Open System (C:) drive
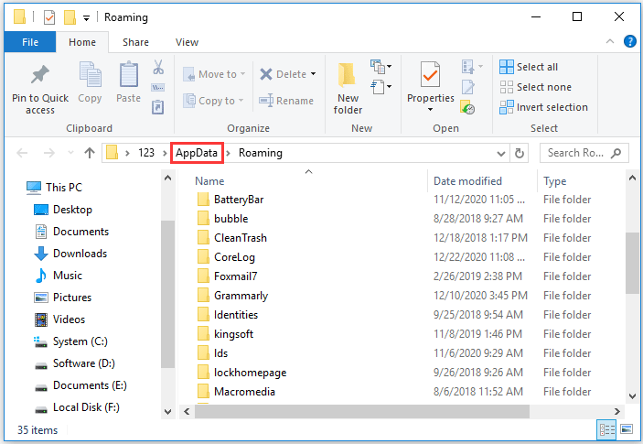This screenshot has height=444, width=643. (70, 341)
